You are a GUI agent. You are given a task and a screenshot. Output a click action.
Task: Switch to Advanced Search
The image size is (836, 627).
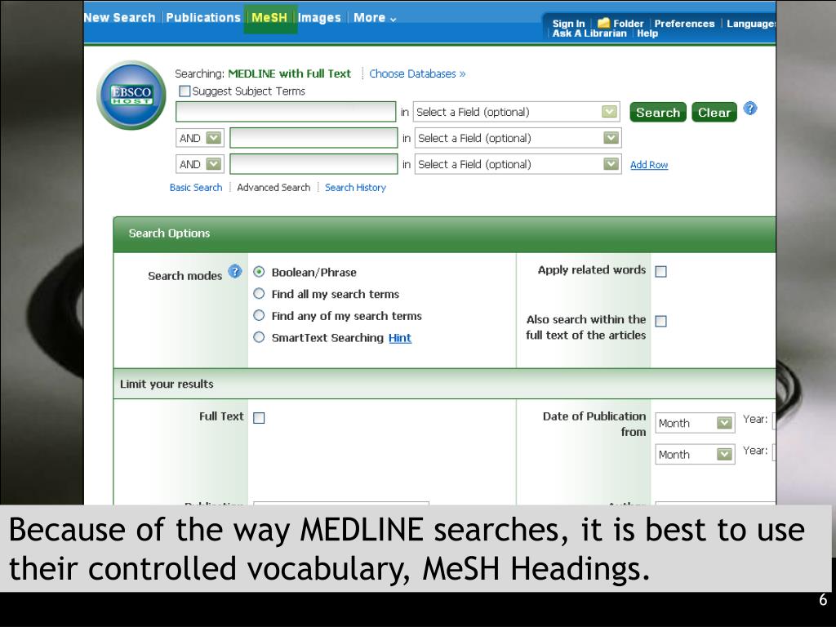click(x=273, y=188)
